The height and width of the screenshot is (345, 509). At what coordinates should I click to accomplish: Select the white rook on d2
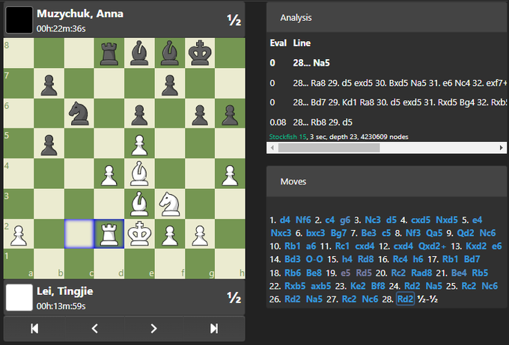point(109,233)
